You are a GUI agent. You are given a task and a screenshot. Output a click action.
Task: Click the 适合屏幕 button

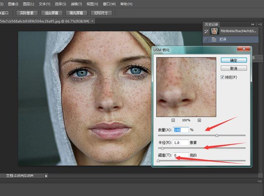point(52,13)
